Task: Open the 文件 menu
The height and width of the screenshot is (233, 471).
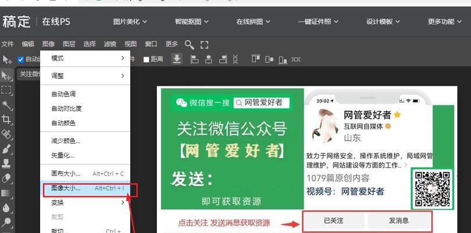Action: (8, 44)
